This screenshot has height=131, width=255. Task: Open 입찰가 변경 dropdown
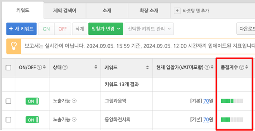(106, 29)
